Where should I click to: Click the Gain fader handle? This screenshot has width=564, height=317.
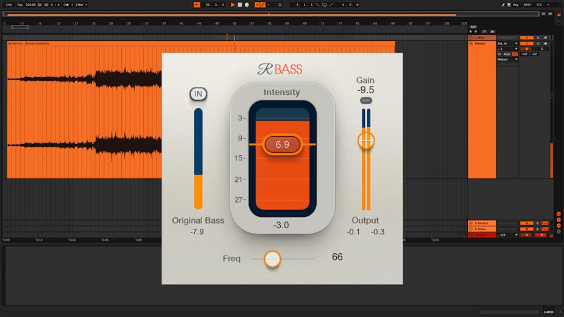tap(365, 141)
